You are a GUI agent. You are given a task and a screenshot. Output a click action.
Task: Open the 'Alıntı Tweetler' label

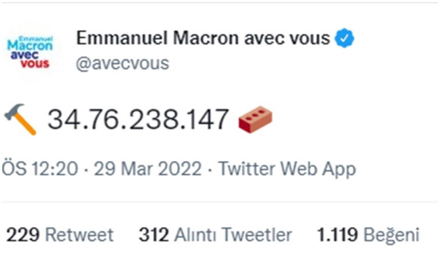click(233, 235)
